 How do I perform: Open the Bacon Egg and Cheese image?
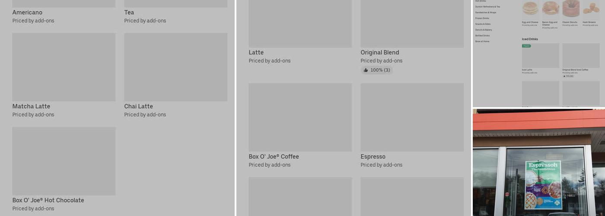click(550, 9)
